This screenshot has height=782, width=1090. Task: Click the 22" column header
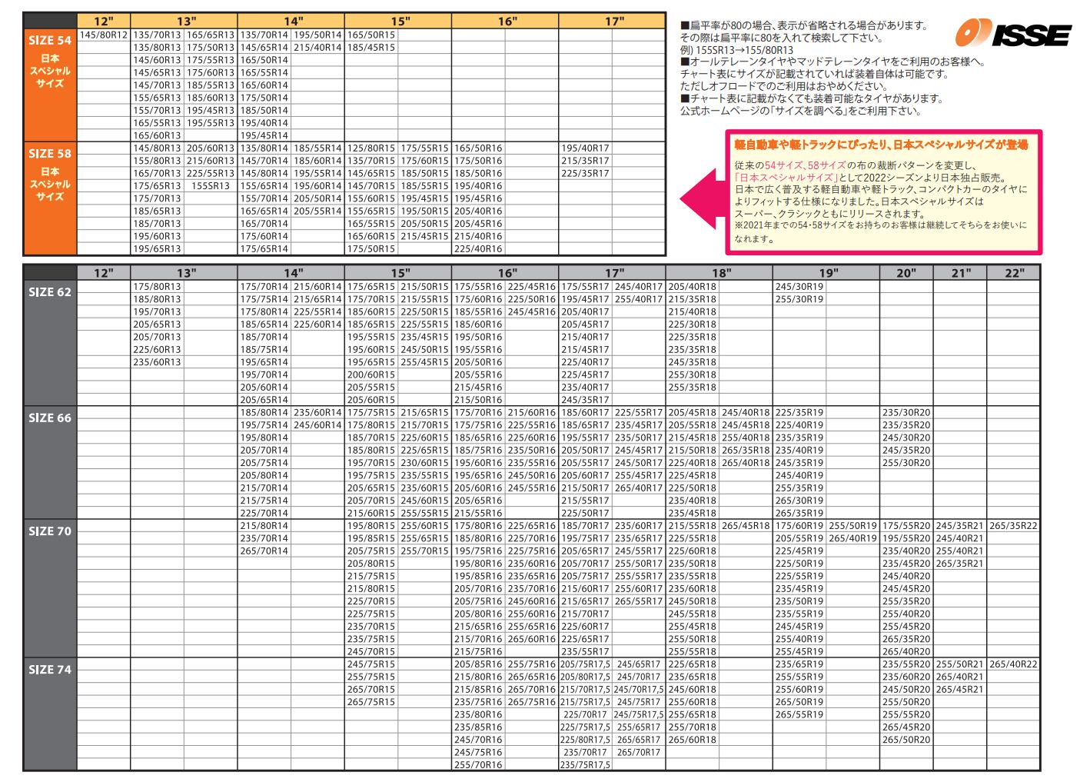1014,273
